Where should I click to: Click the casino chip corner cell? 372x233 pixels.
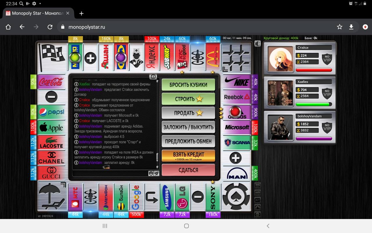(236, 197)
